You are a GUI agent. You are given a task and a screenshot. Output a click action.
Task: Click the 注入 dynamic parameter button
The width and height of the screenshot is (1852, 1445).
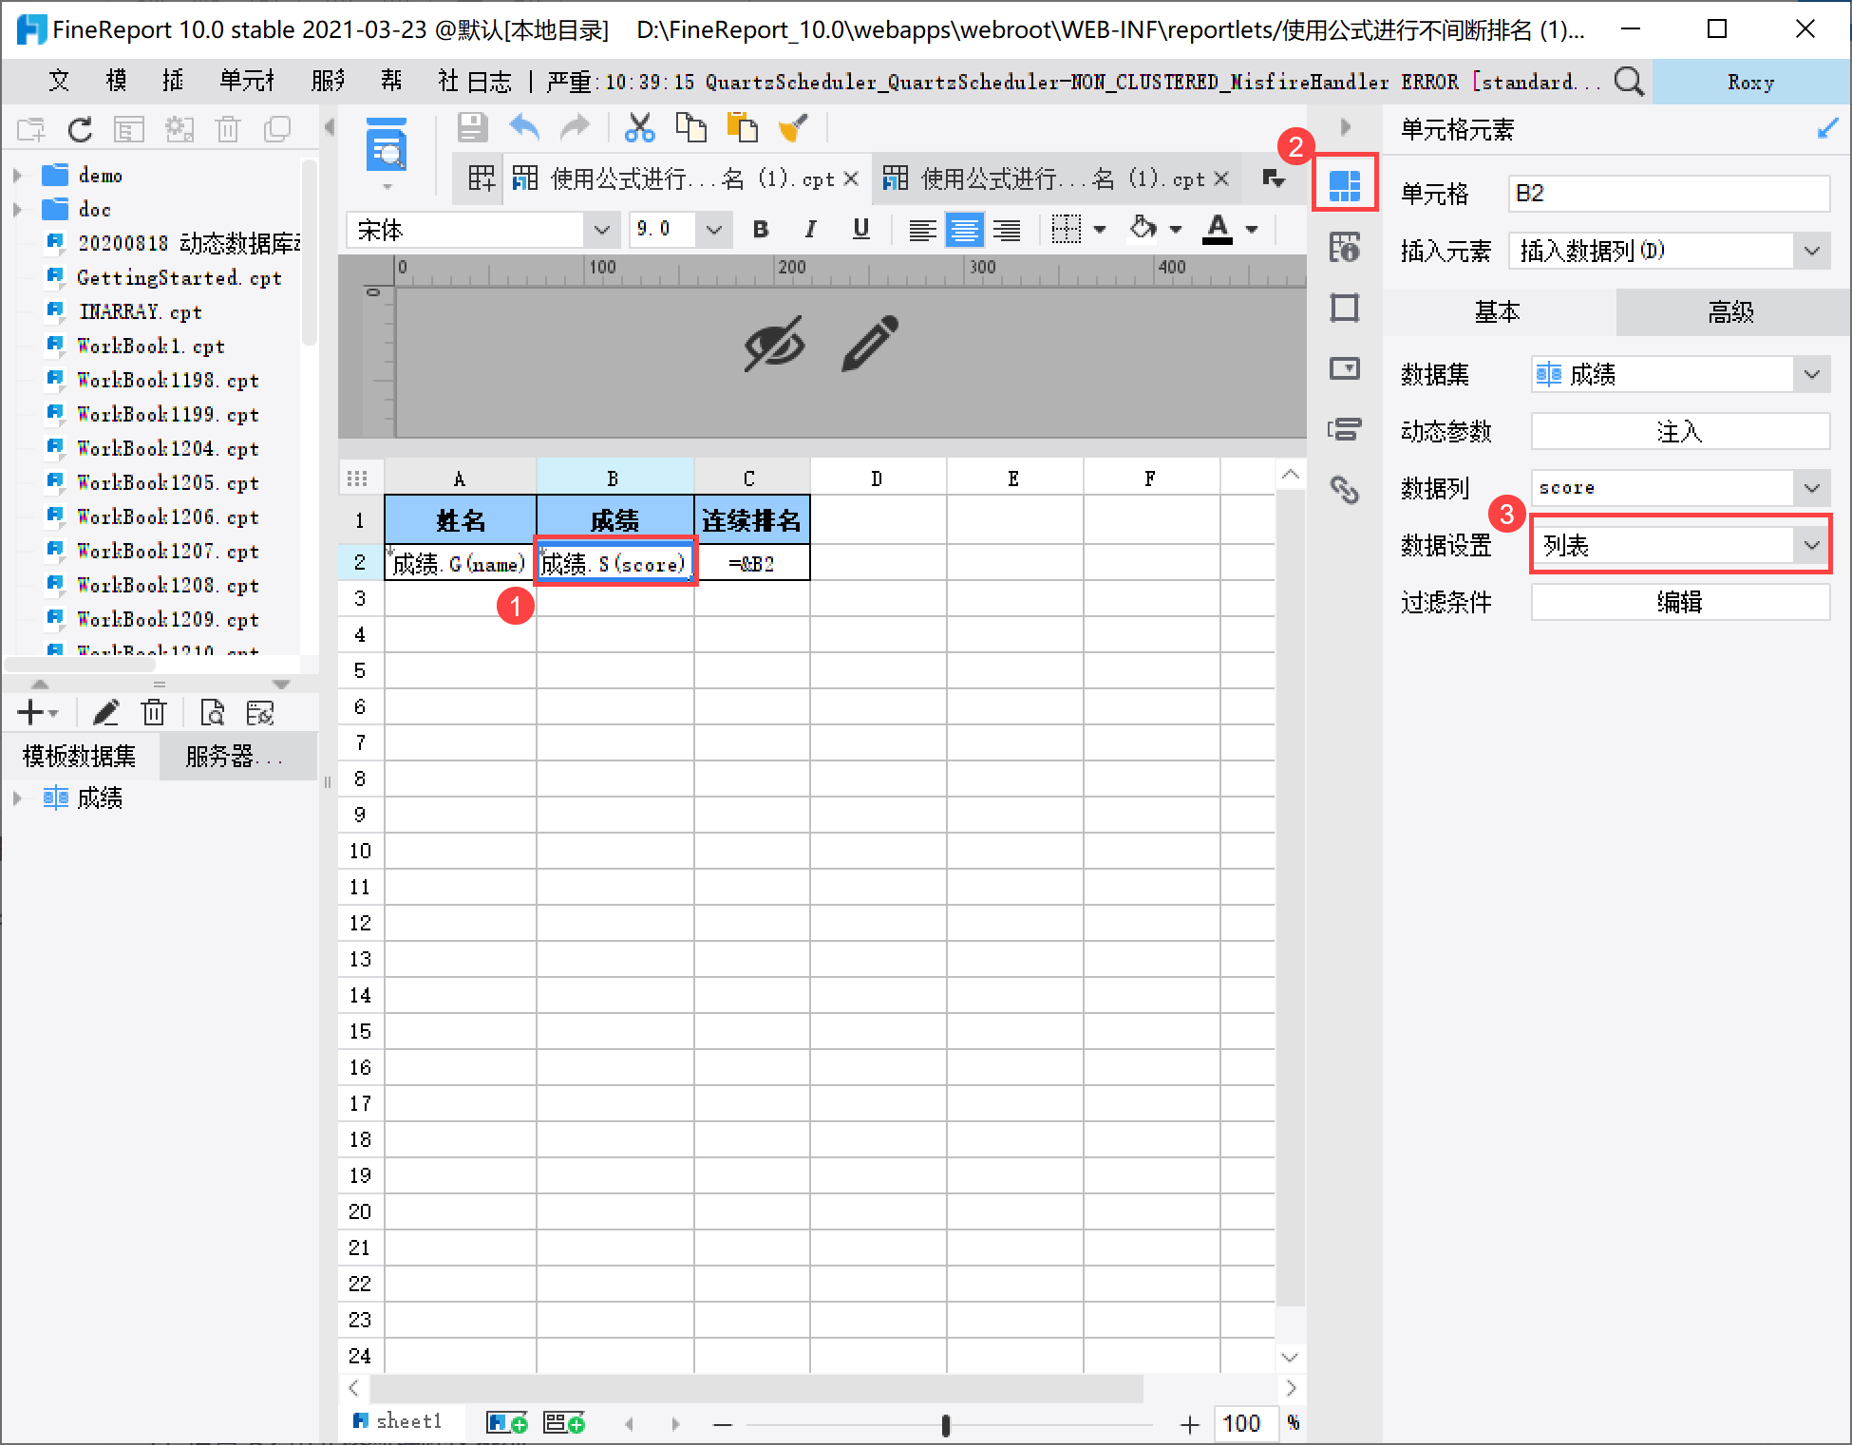1679,431
